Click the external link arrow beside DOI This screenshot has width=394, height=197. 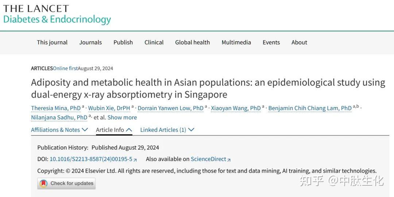135,159
